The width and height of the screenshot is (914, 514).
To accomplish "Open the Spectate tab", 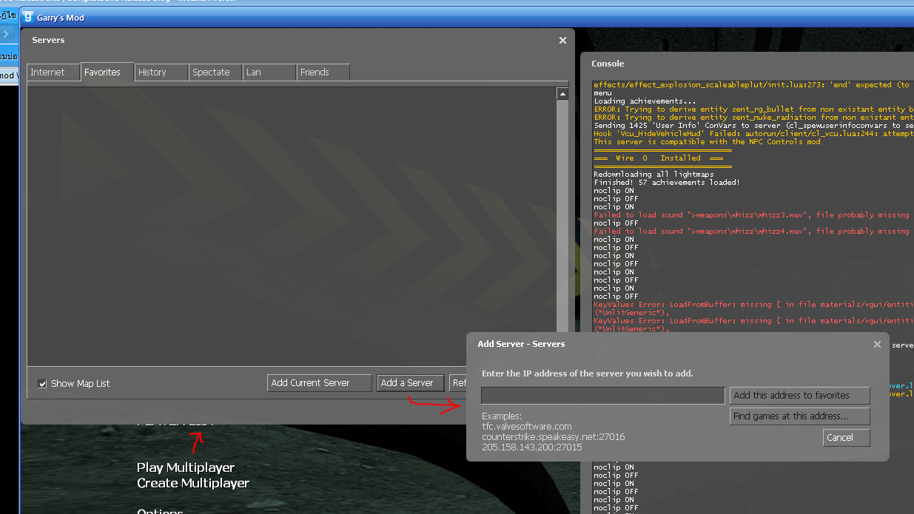I will (215, 72).
